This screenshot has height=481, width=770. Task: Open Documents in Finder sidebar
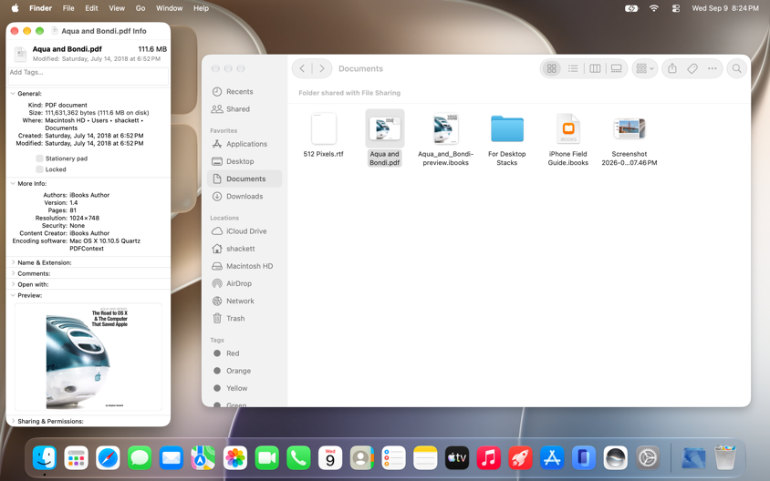245,179
